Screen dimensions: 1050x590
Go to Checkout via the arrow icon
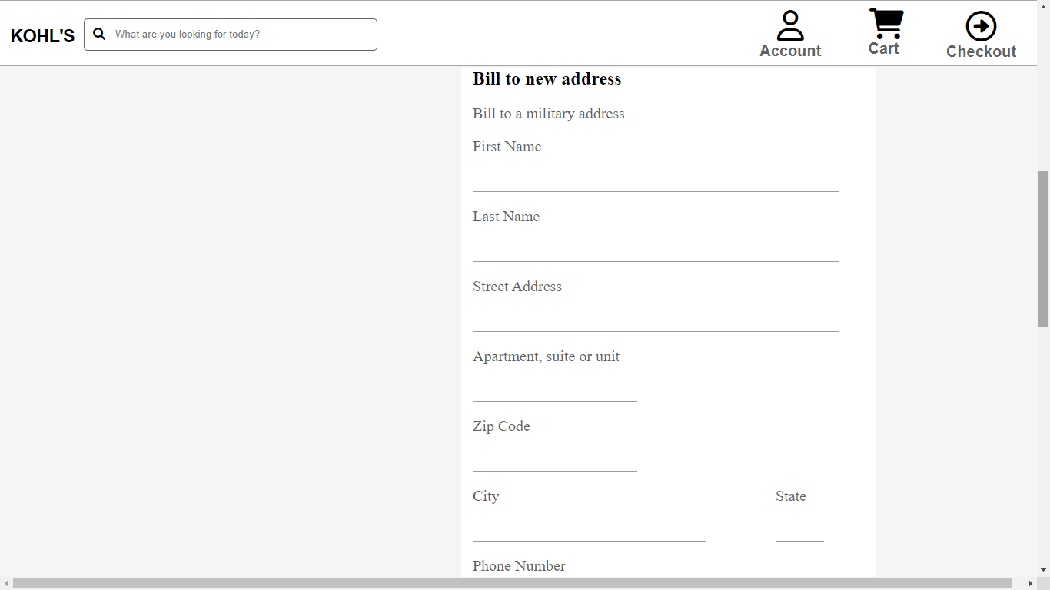[981, 35]
